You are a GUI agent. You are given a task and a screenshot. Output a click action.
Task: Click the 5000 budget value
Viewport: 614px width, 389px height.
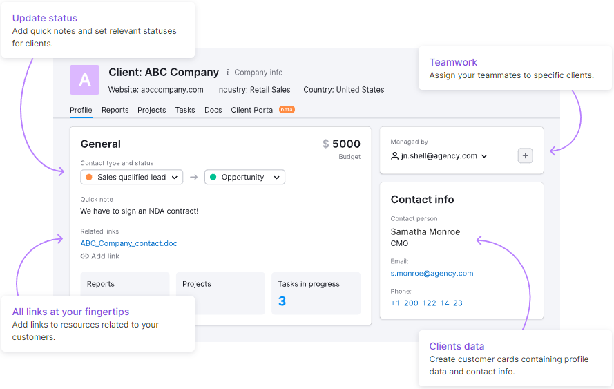pyautogui.click(x=346, y=144)
